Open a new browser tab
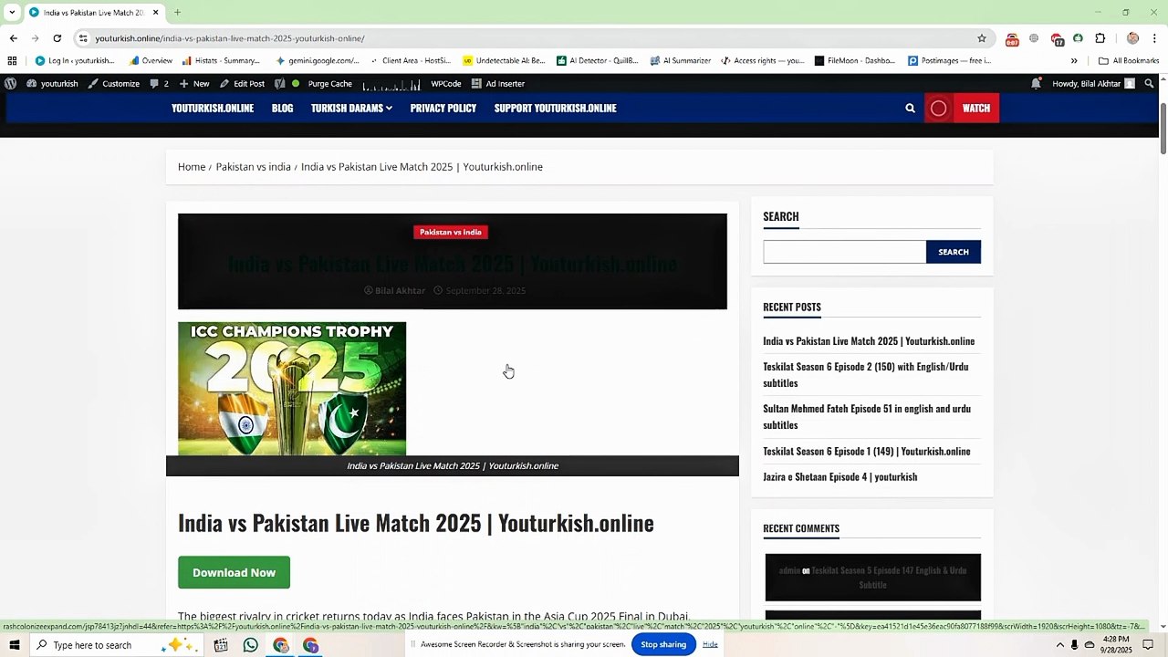Screen dimensions: 1168x657 (177, 13)
